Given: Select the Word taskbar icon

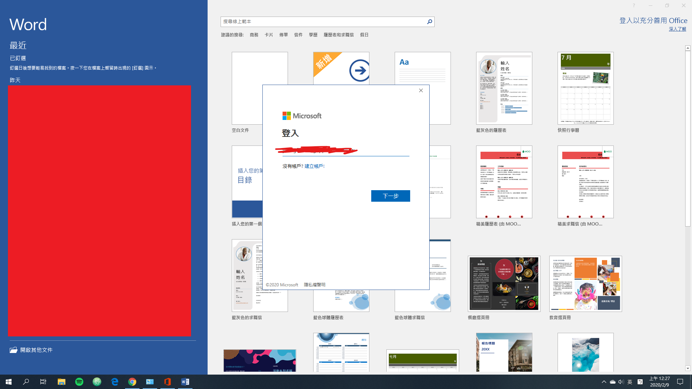Looking at the screenshot, I should pyautogui.click(x=185, y=382).
